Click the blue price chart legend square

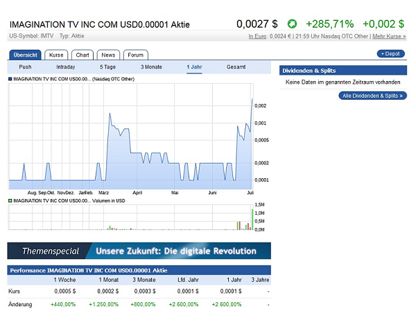coord(10,79)
